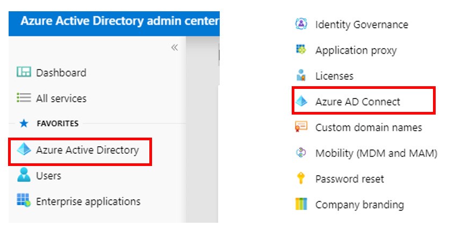The image size is (462, 234).
Task: Open Password reset
Action: (x=349, y=179)
